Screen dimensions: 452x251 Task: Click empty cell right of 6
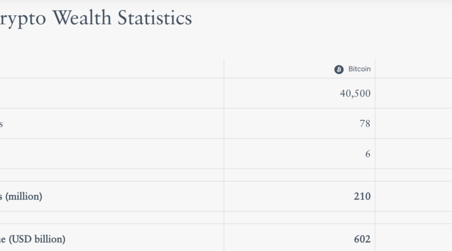414,153
